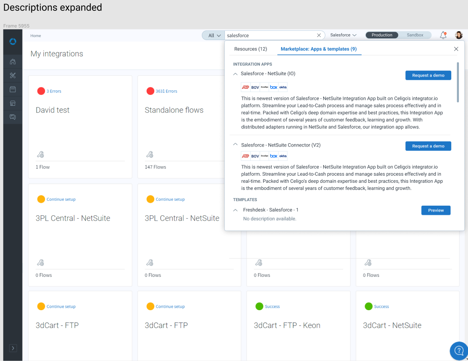This screenshot has width=468, height=361.
Task: Switch environment to Sandbox
Action: (415, 35)
